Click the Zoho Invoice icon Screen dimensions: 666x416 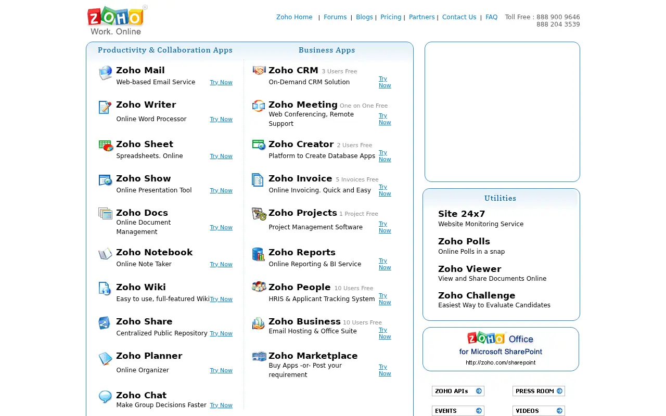[x=258, y=180]
